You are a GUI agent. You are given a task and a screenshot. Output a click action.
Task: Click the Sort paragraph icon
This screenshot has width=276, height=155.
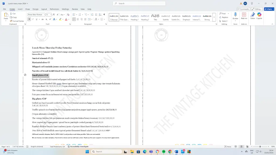(99, 15)
